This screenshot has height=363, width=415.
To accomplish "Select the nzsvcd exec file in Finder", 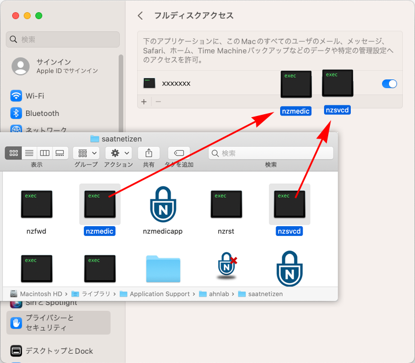I will pos(289,204).
